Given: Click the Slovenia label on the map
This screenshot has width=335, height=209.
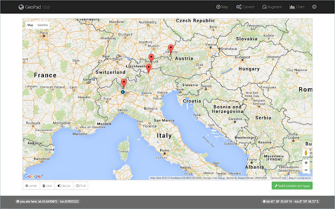Looking at the screenshot, I should 190,85.
